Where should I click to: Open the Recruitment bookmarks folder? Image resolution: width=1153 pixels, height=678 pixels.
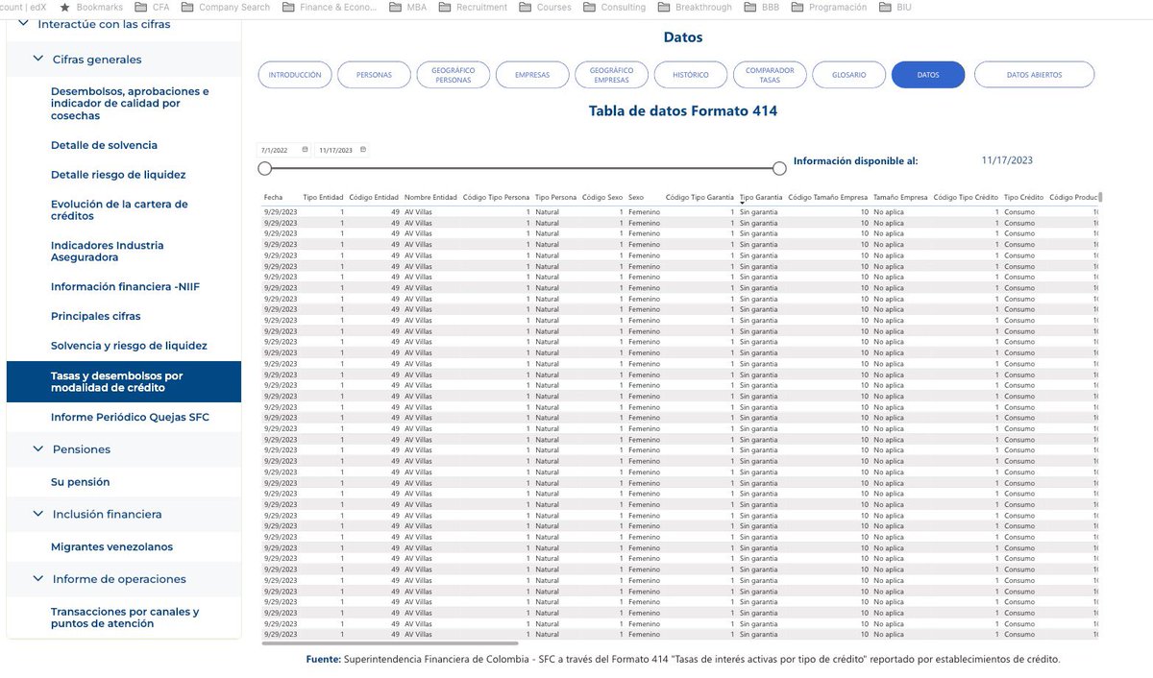coord(474,7)
